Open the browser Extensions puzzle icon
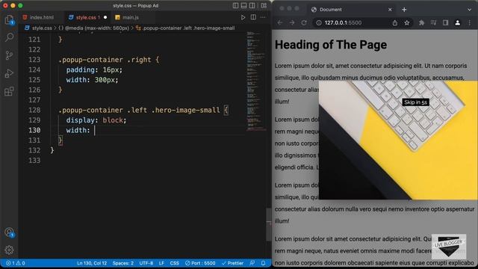Viewport: 478px width, 269px height. point(421,22)
